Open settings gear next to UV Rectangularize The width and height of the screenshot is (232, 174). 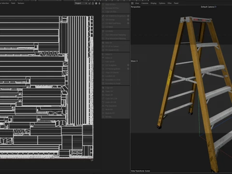click(x=128, y=69)
